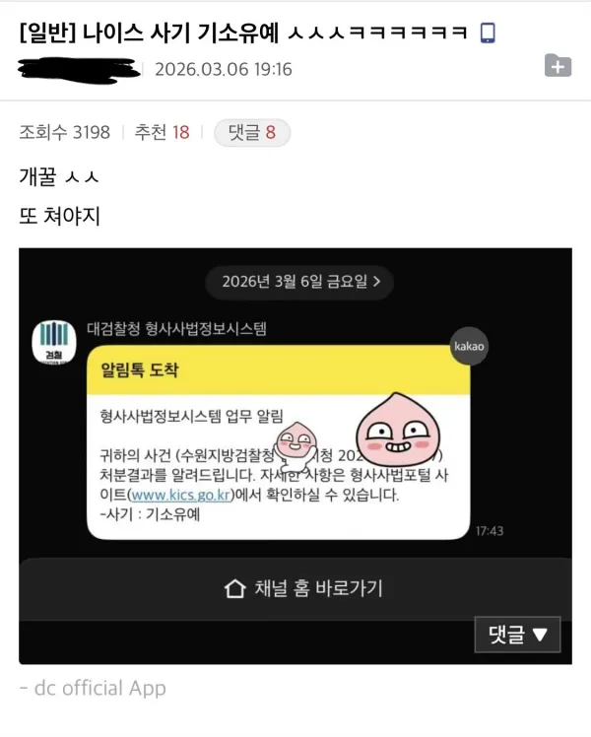Click the add-to-folder scrap icon
This screenshot has height=737, width=591.
(x=558, y=65)
